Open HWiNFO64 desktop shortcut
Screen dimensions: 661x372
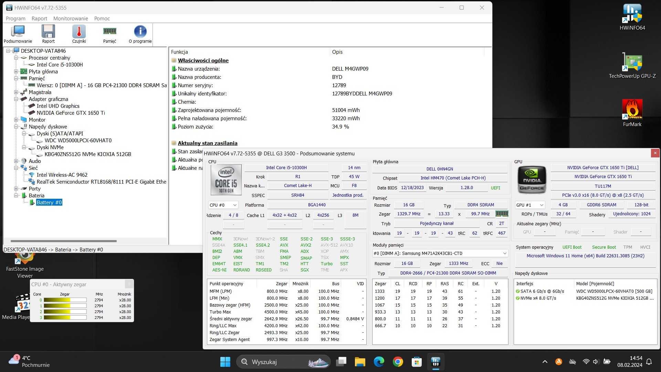pyautogui.click(x=632, y=17)
